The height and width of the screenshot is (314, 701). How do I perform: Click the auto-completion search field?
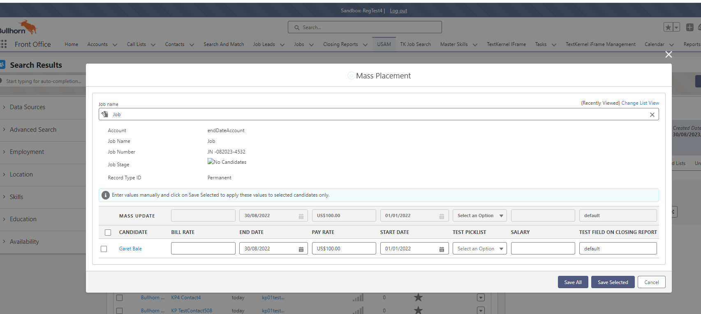(x=44, y=81)
